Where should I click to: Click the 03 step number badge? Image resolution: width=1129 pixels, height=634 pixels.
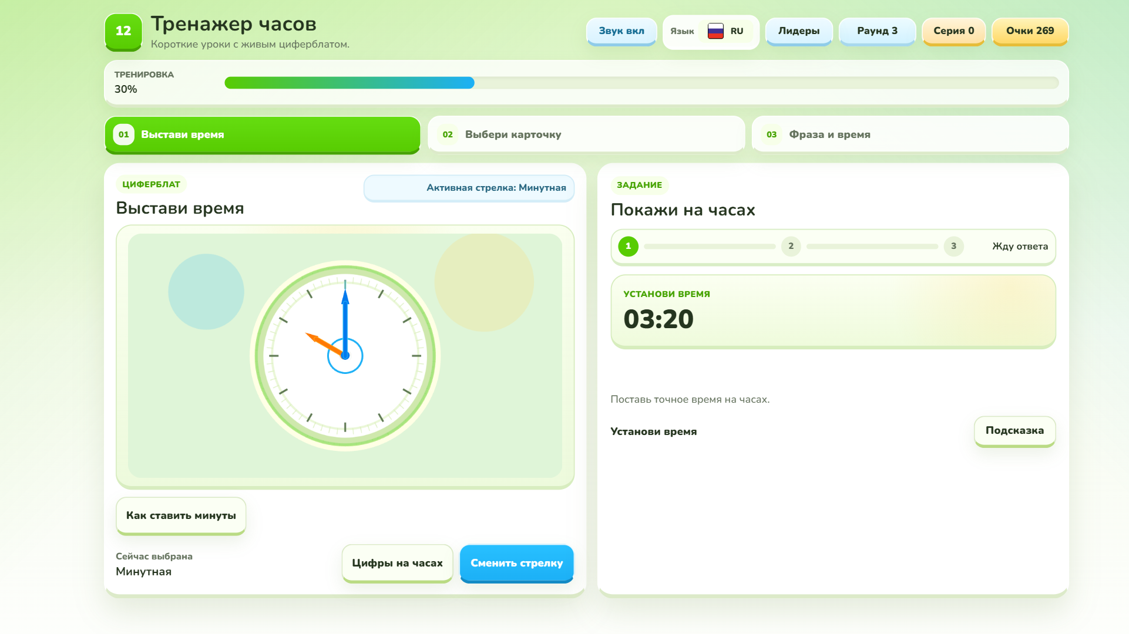[771, 134]
